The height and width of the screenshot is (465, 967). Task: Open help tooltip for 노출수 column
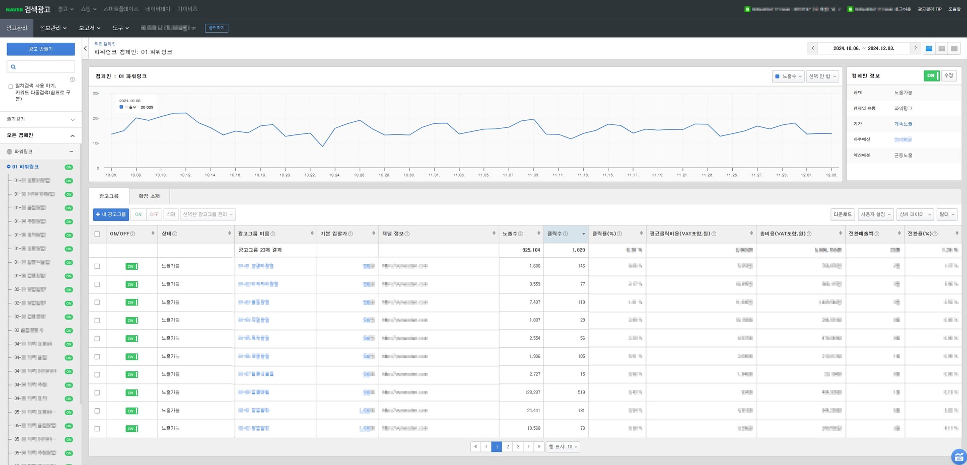click(x=521, y=234)
